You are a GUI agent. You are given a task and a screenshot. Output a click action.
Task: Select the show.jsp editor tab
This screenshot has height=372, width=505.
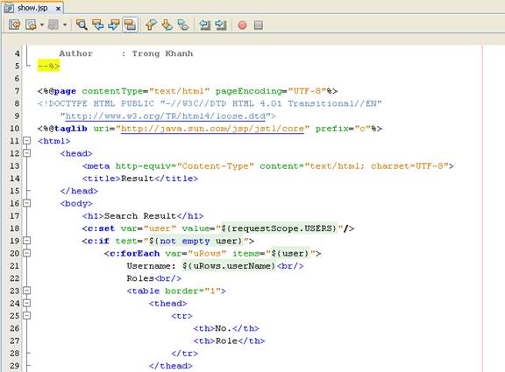32,8
